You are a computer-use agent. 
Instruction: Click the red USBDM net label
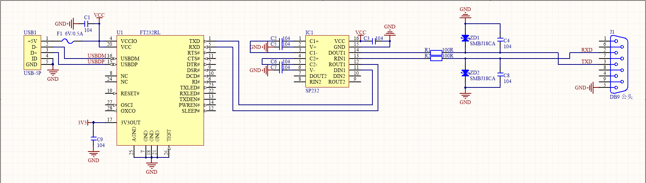pyautogui.click(x=97, y=56)
